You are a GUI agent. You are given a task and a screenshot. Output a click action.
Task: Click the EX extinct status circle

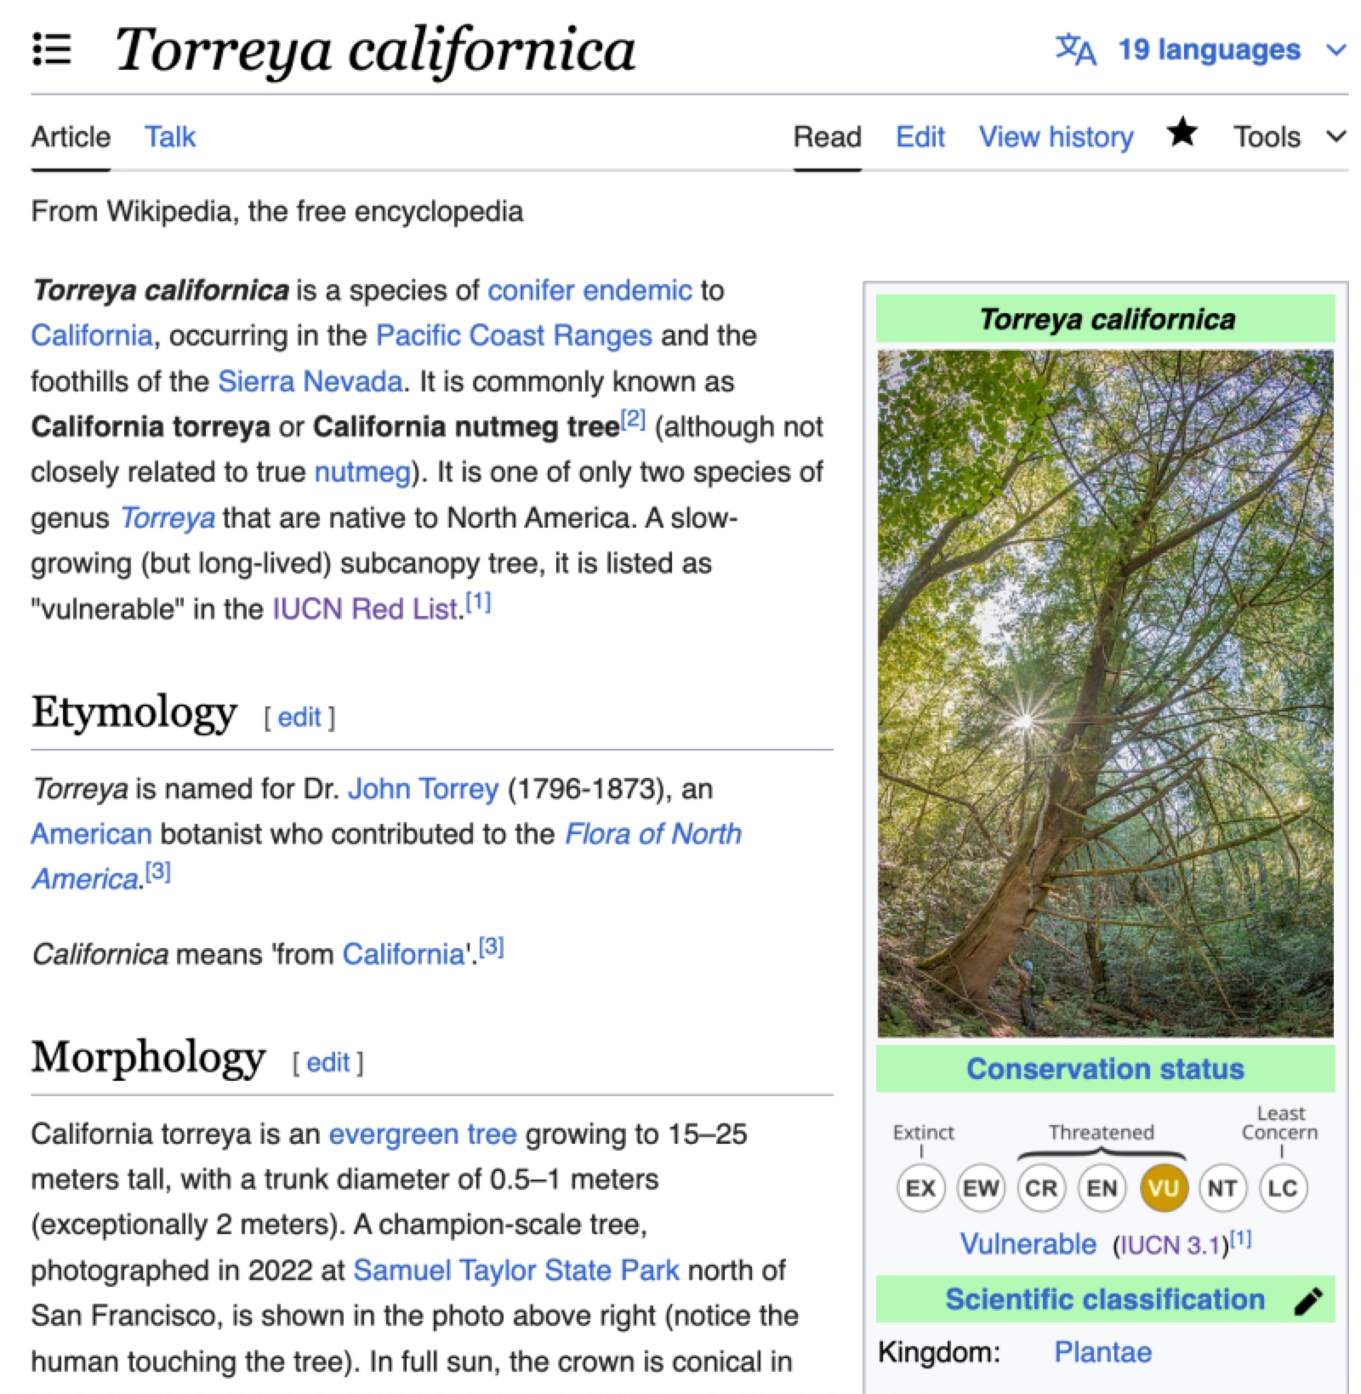[920, 1188]
